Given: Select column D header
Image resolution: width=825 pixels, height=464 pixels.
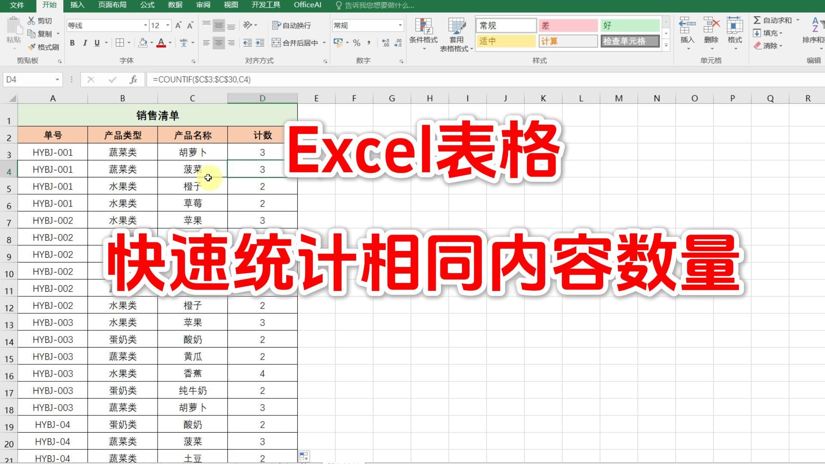Looking at the screenshot, I should click(x=262, y=98).
